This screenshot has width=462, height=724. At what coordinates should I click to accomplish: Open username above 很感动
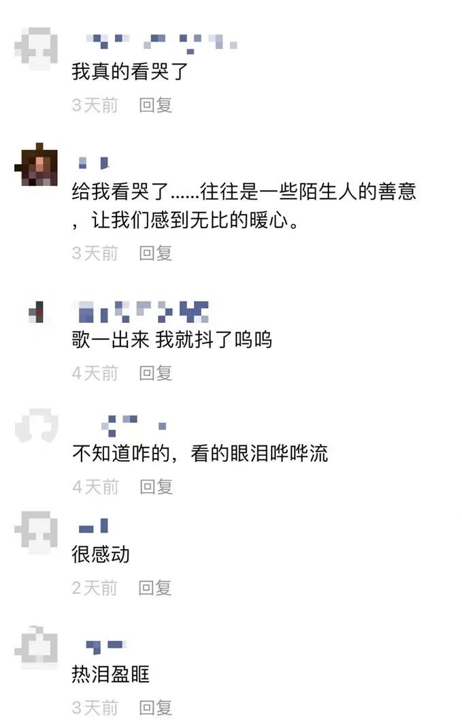click(x=94, y=526)
